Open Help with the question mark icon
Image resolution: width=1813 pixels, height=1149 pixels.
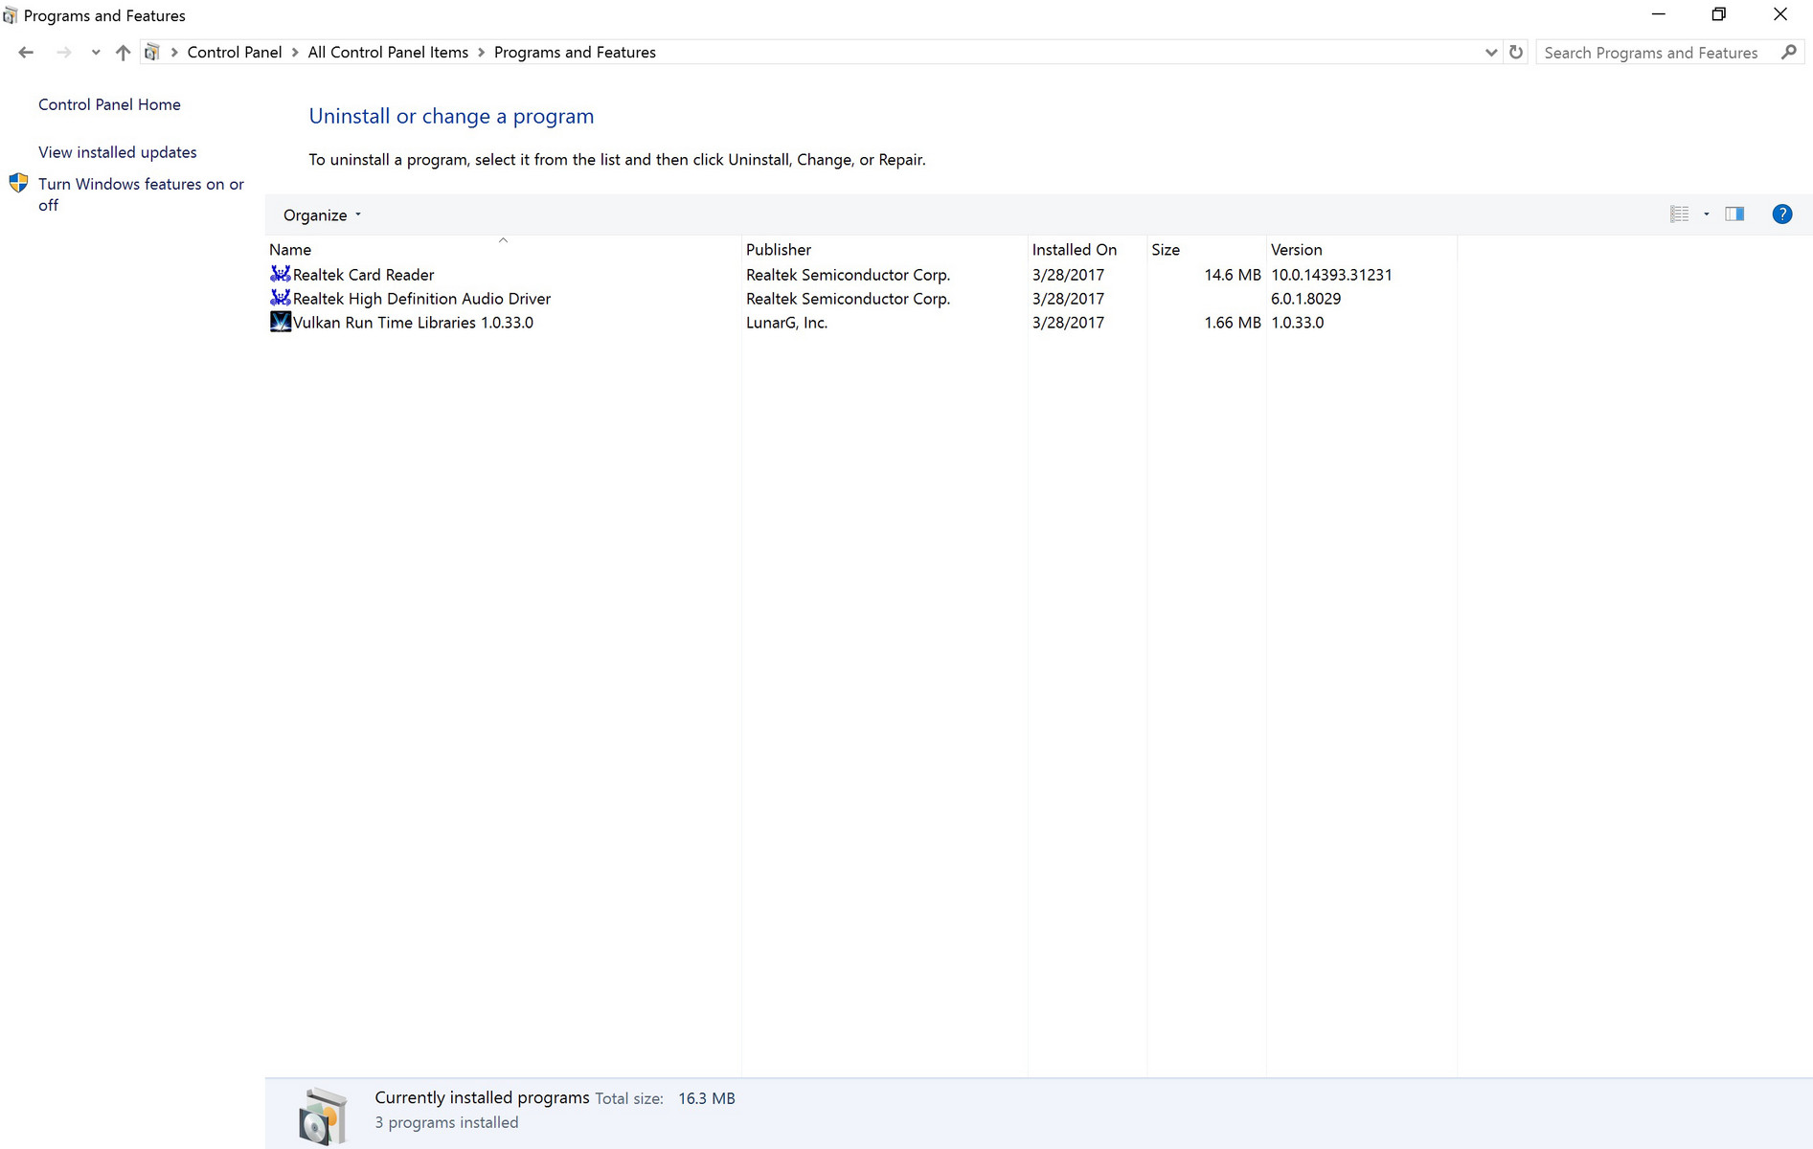[x=1781, y=214]
